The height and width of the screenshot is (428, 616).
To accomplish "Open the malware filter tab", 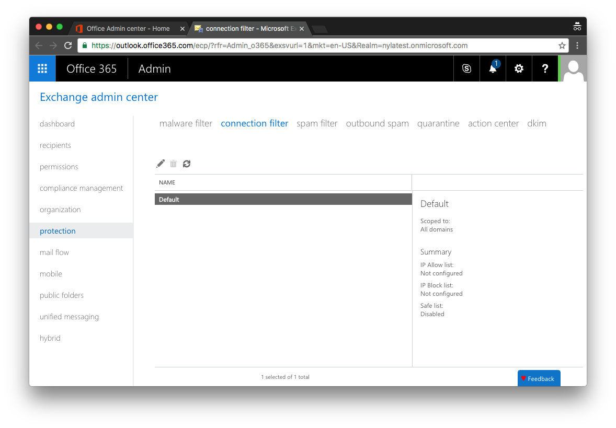I will tap(186, 123).
